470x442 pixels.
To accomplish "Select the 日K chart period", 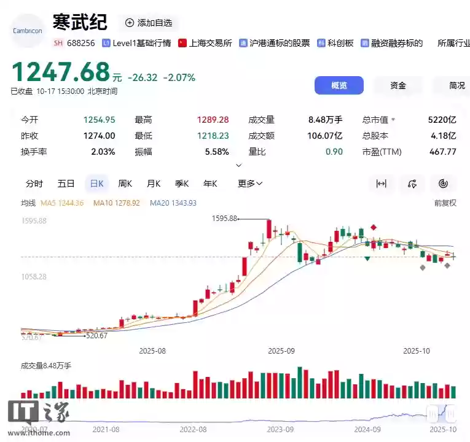I will tap(97, 184).
